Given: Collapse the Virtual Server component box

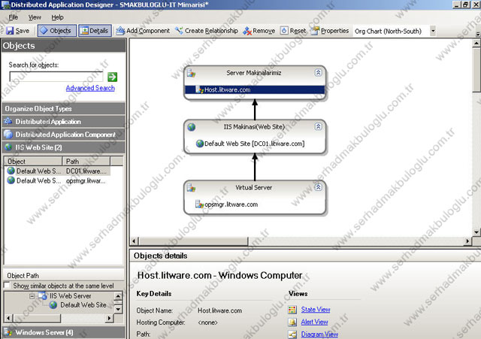Looking at the screenshot, I should 318,187.
